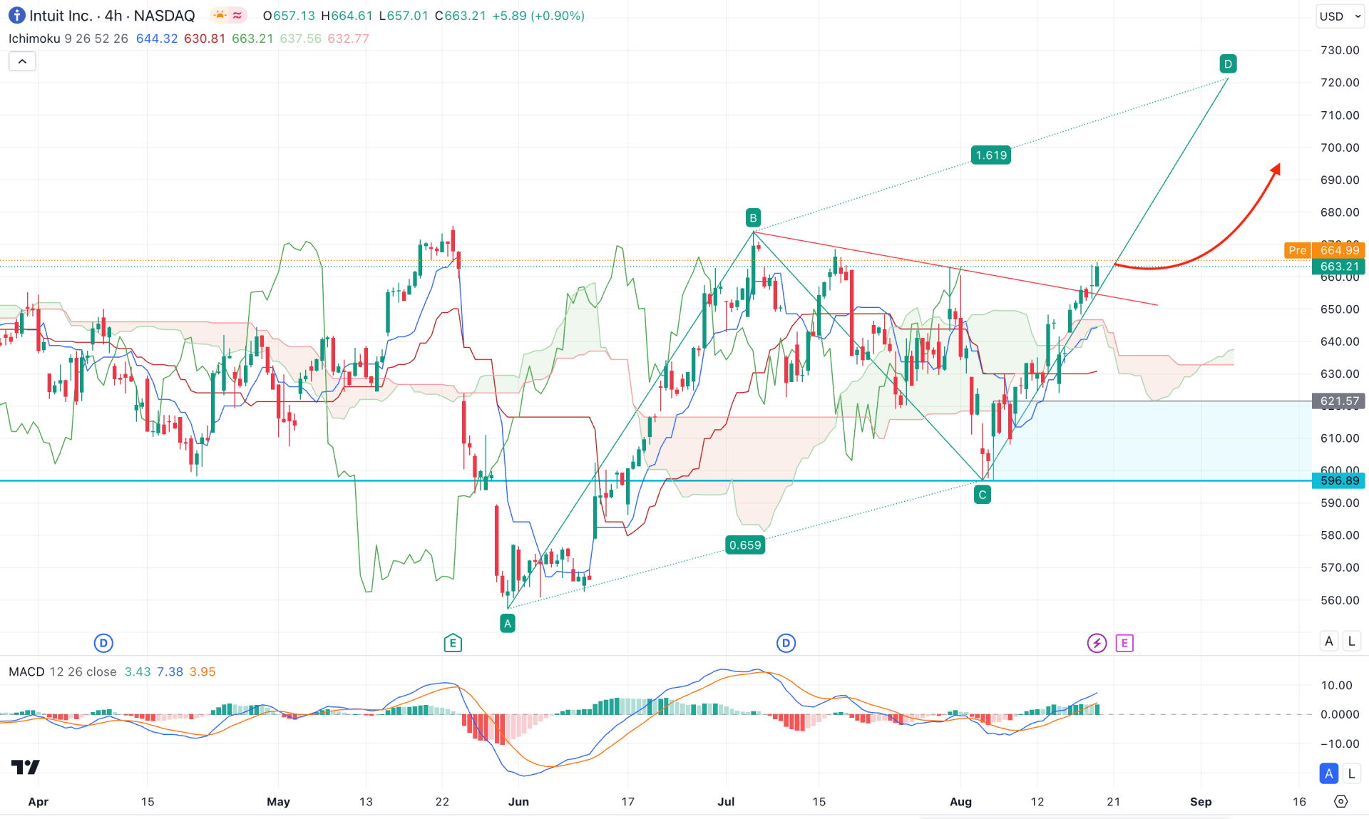Click MACD value 7.38

pyautogui.click(x=170, y=671)
